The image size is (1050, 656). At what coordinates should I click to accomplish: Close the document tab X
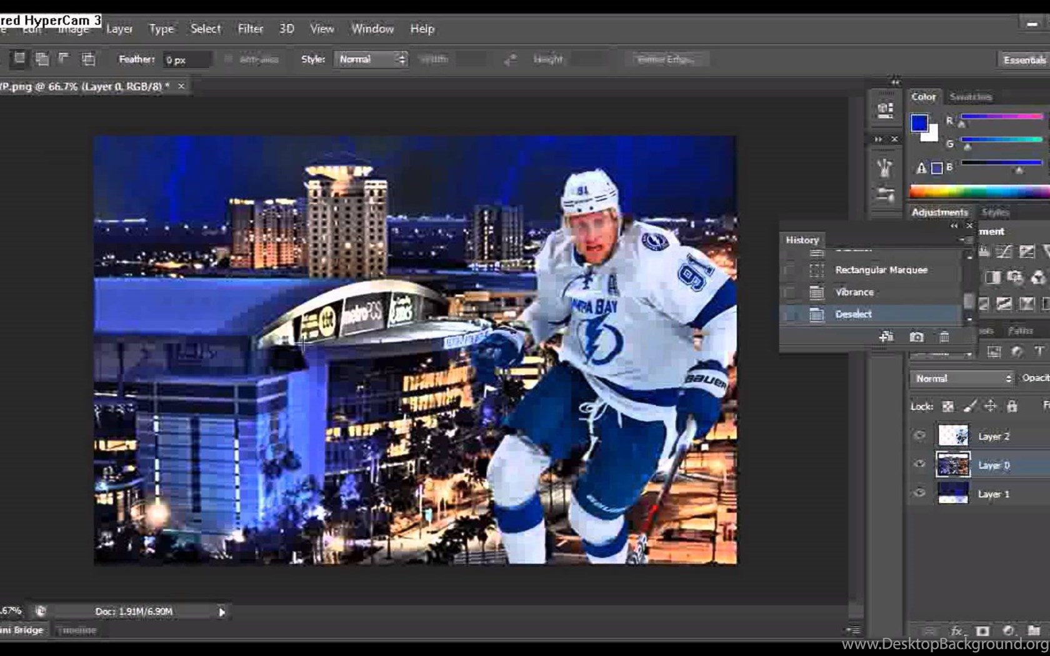click(x=181, y=86)
